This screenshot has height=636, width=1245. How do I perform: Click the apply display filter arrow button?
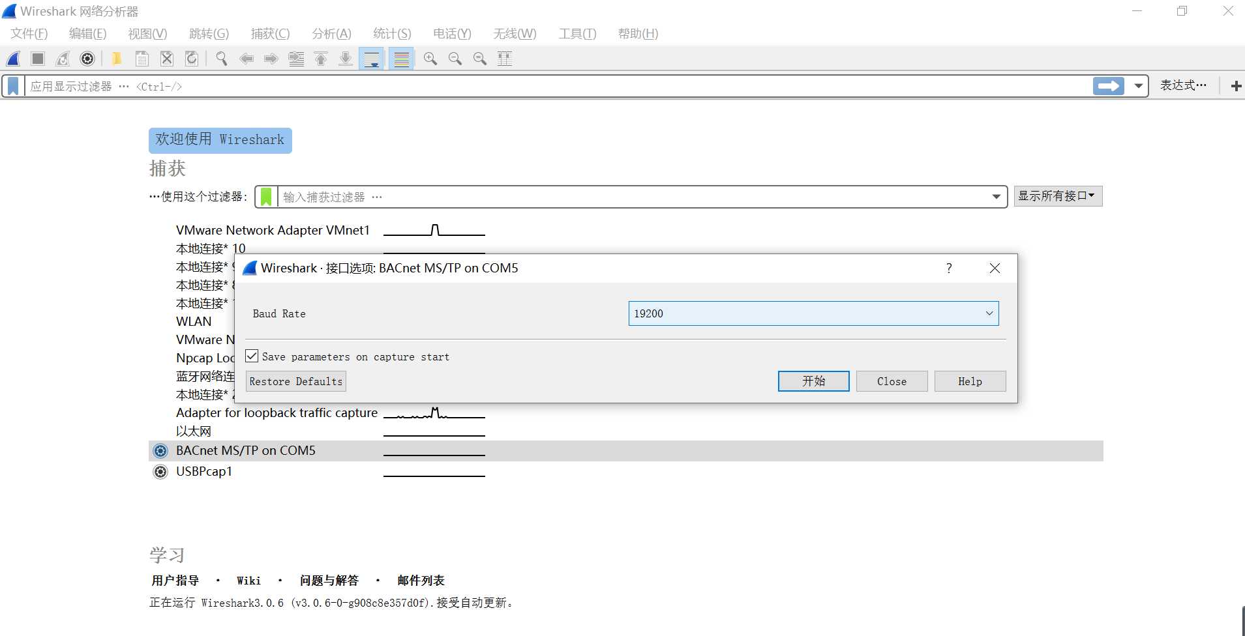1108,86
